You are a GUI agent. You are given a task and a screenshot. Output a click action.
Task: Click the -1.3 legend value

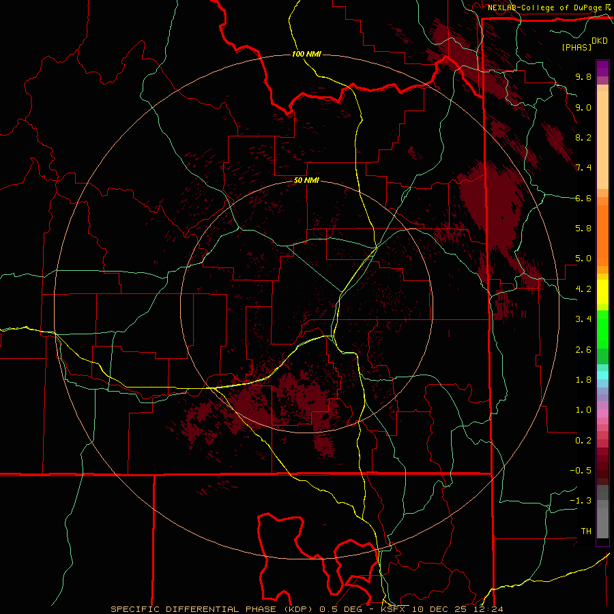581,501
